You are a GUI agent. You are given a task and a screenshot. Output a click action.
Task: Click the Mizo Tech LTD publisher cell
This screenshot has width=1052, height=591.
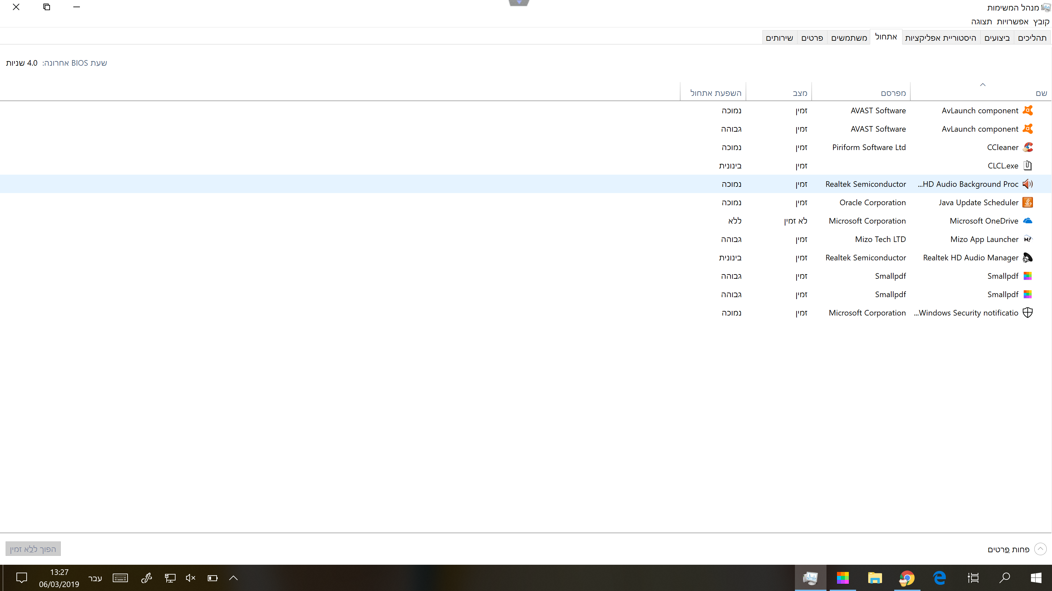880,239
